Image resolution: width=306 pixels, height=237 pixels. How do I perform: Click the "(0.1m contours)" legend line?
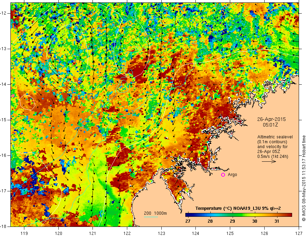[x=272, y=142]
